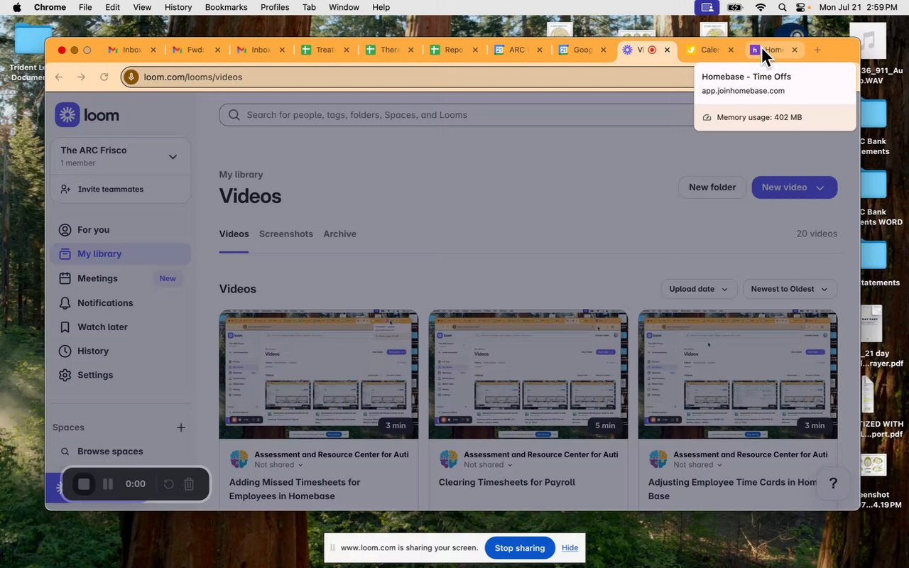The height and width of the screenshot is (568, 909).
Task: Open the Apple menu
Action: [x=17, y=7]
